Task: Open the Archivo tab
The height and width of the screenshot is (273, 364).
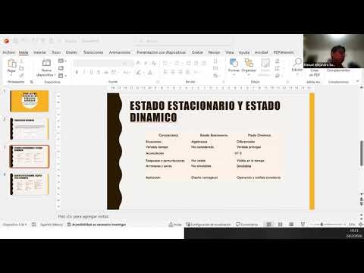Action: tap(9, 52)
